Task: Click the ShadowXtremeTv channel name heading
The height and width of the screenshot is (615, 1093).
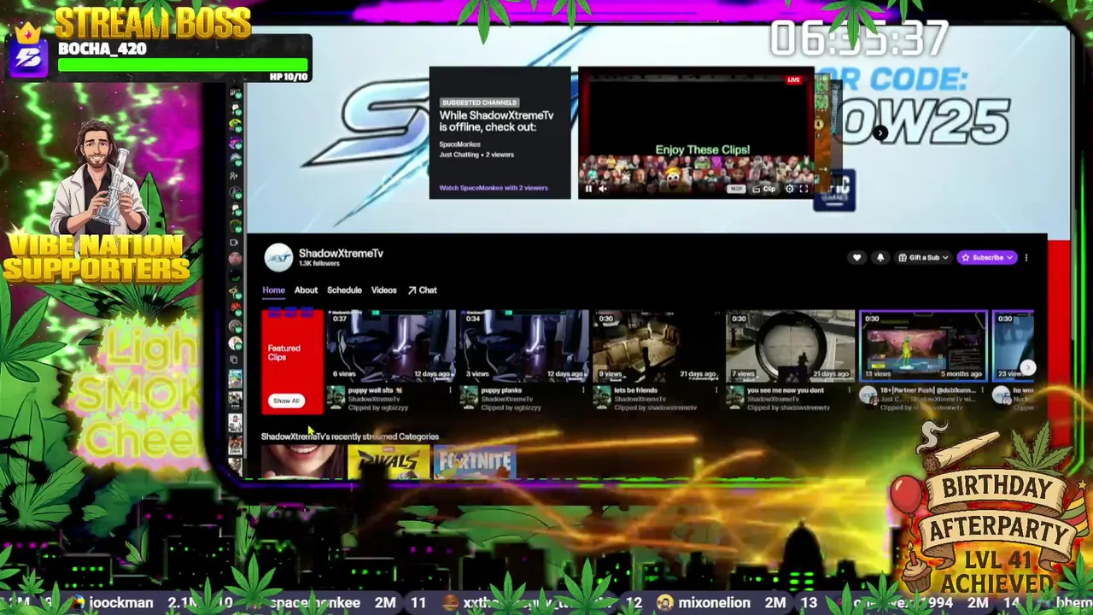Action: (341, 253)
